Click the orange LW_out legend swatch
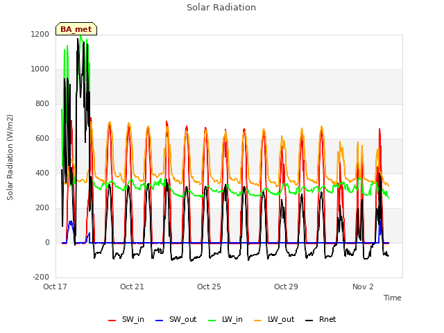The height and width of the screenshot is (333, 444). pyautogui.click(x=258, y=321)
